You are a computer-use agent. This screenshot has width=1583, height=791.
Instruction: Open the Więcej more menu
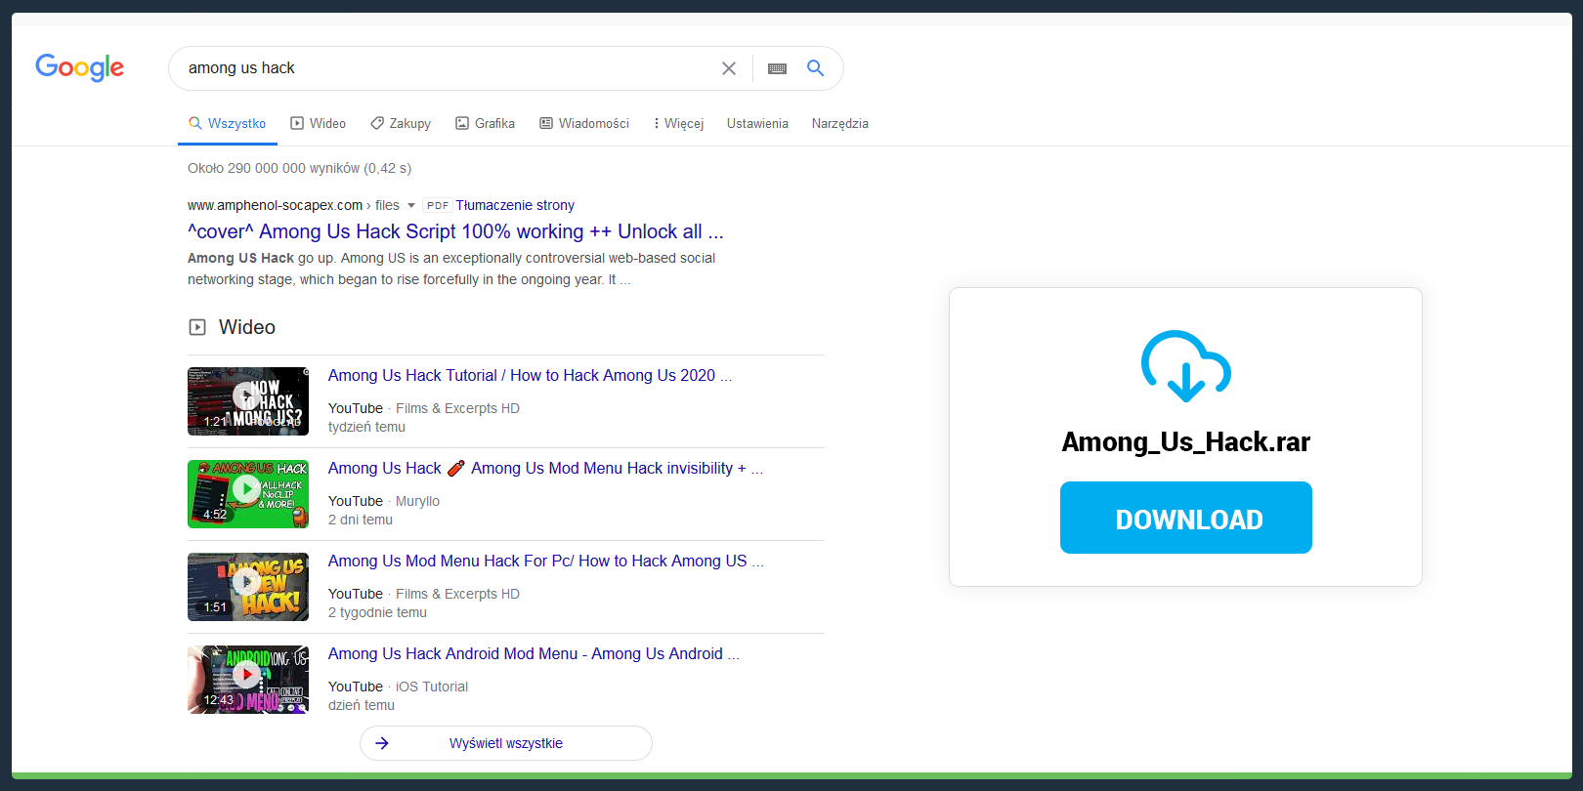click(678, 123)
